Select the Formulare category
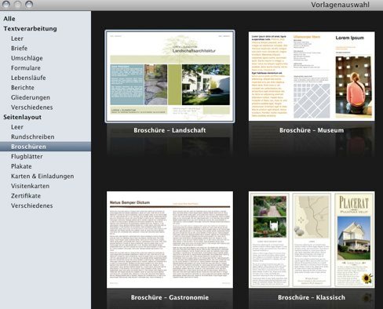This screenshot has height=309, width=383. 26,68
